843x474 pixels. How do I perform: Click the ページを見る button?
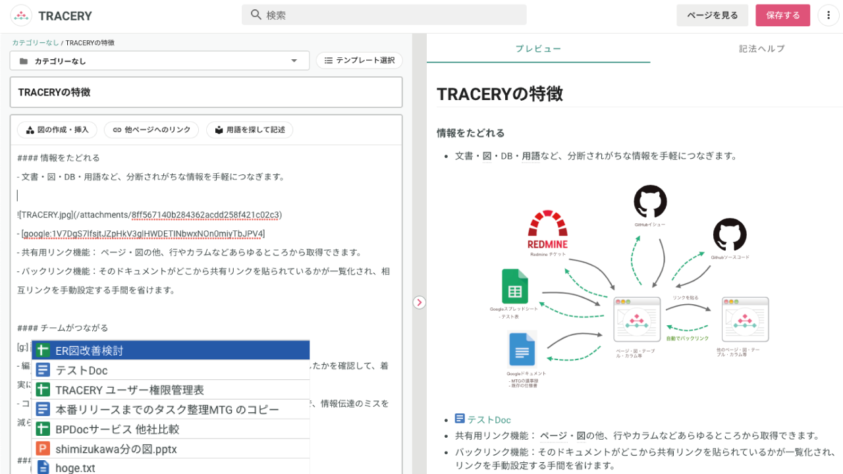(713, 16)
